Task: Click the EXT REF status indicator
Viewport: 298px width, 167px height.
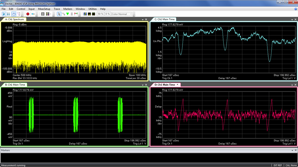Action: pyautogui.click(x=277, y=165)
